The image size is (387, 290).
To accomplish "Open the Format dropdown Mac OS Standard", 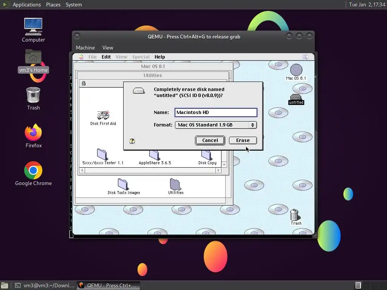I will click(x=216, y=125).
